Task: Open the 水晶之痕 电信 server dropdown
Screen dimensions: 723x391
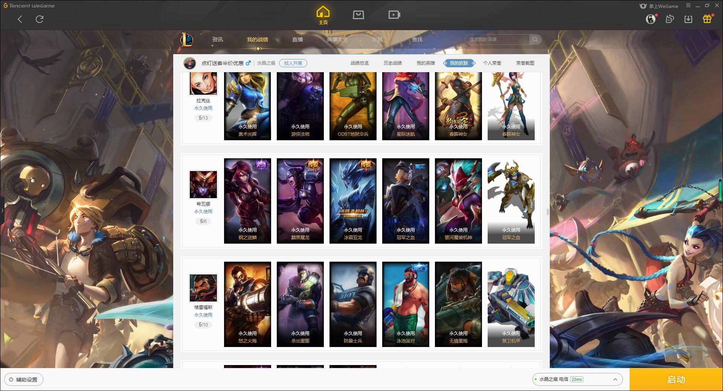Action: (x=577, y=380)
